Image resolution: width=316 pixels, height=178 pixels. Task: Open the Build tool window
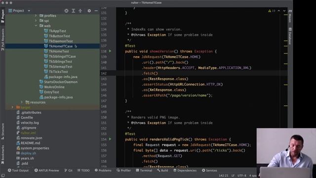click(162, 171)
